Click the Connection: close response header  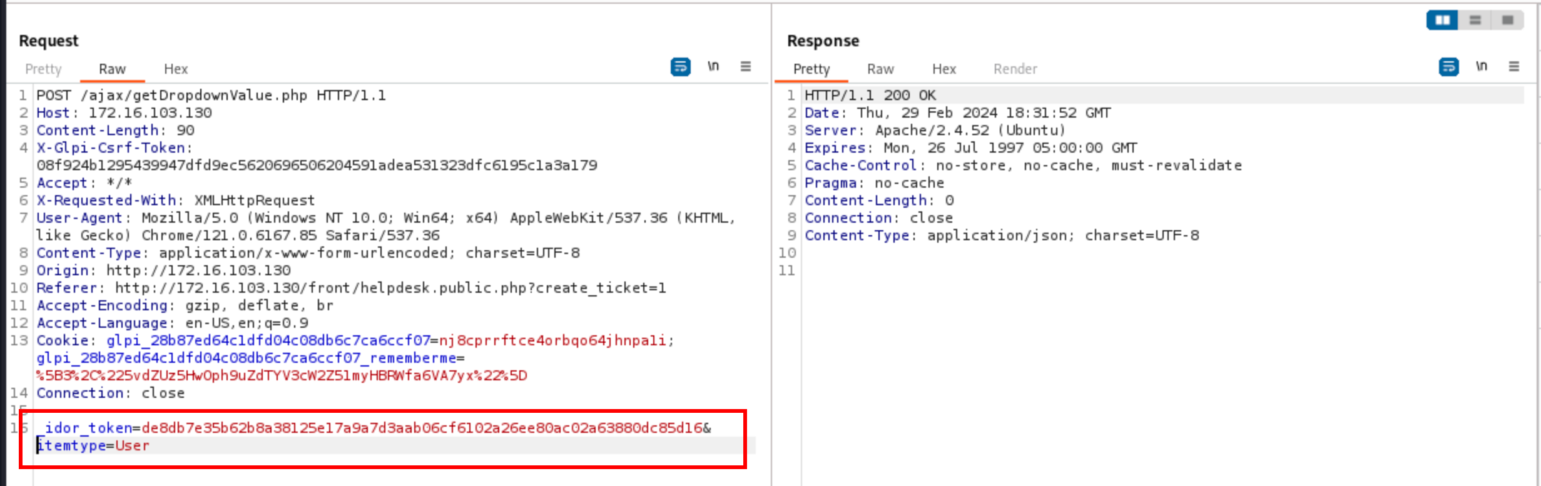pos(879,218)
